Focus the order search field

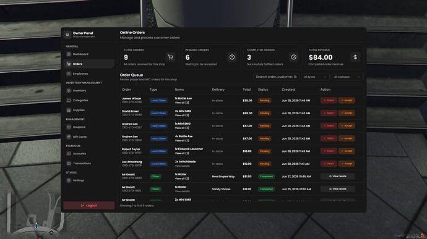(276, 77)
